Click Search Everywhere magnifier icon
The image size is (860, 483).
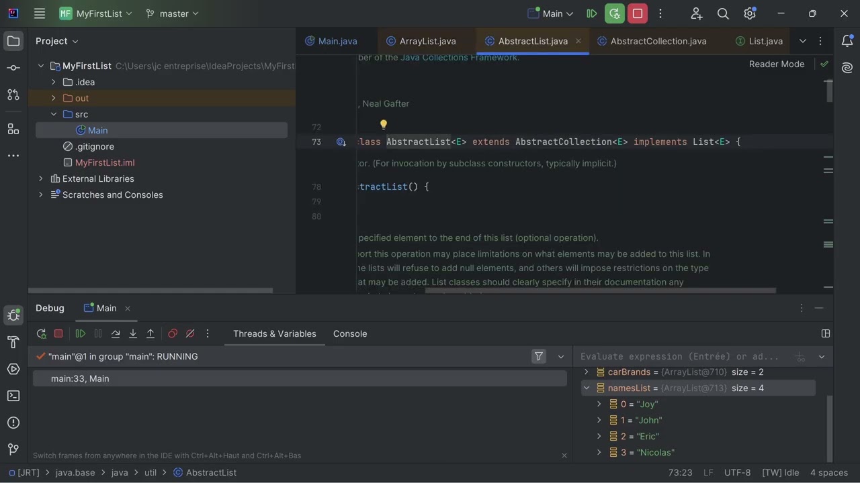[x=723, y=13]
